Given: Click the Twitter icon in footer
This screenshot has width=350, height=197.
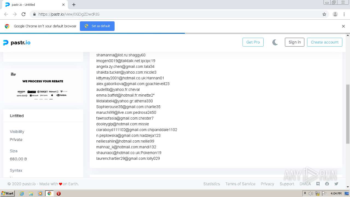Looking at the screenshot, I should 336,184.
